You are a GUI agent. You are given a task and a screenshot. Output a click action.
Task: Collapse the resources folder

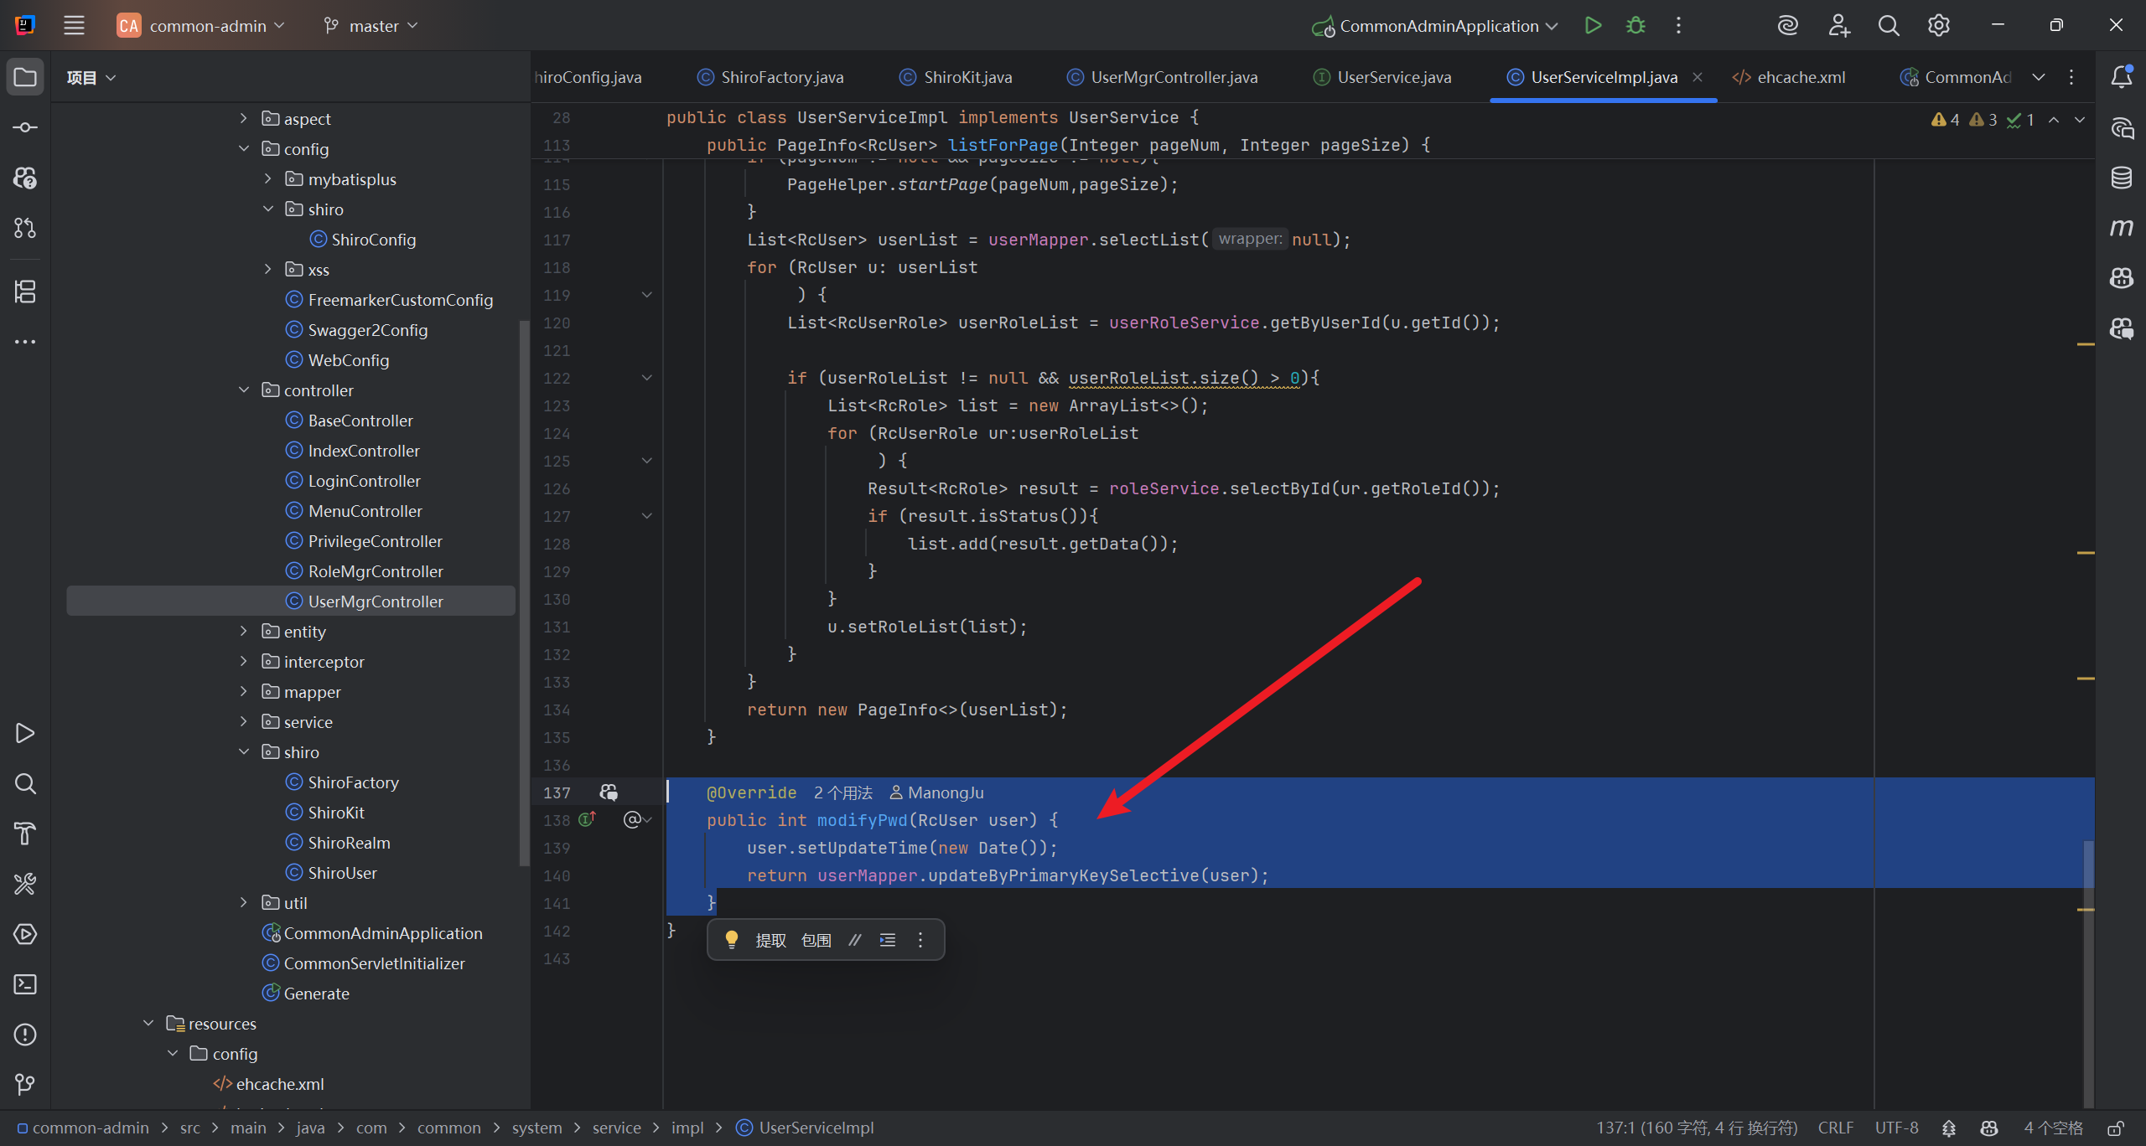click(148, 1024)
